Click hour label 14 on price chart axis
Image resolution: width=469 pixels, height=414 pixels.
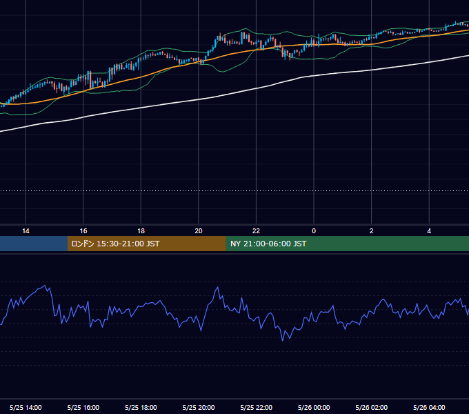coord(26,231)
